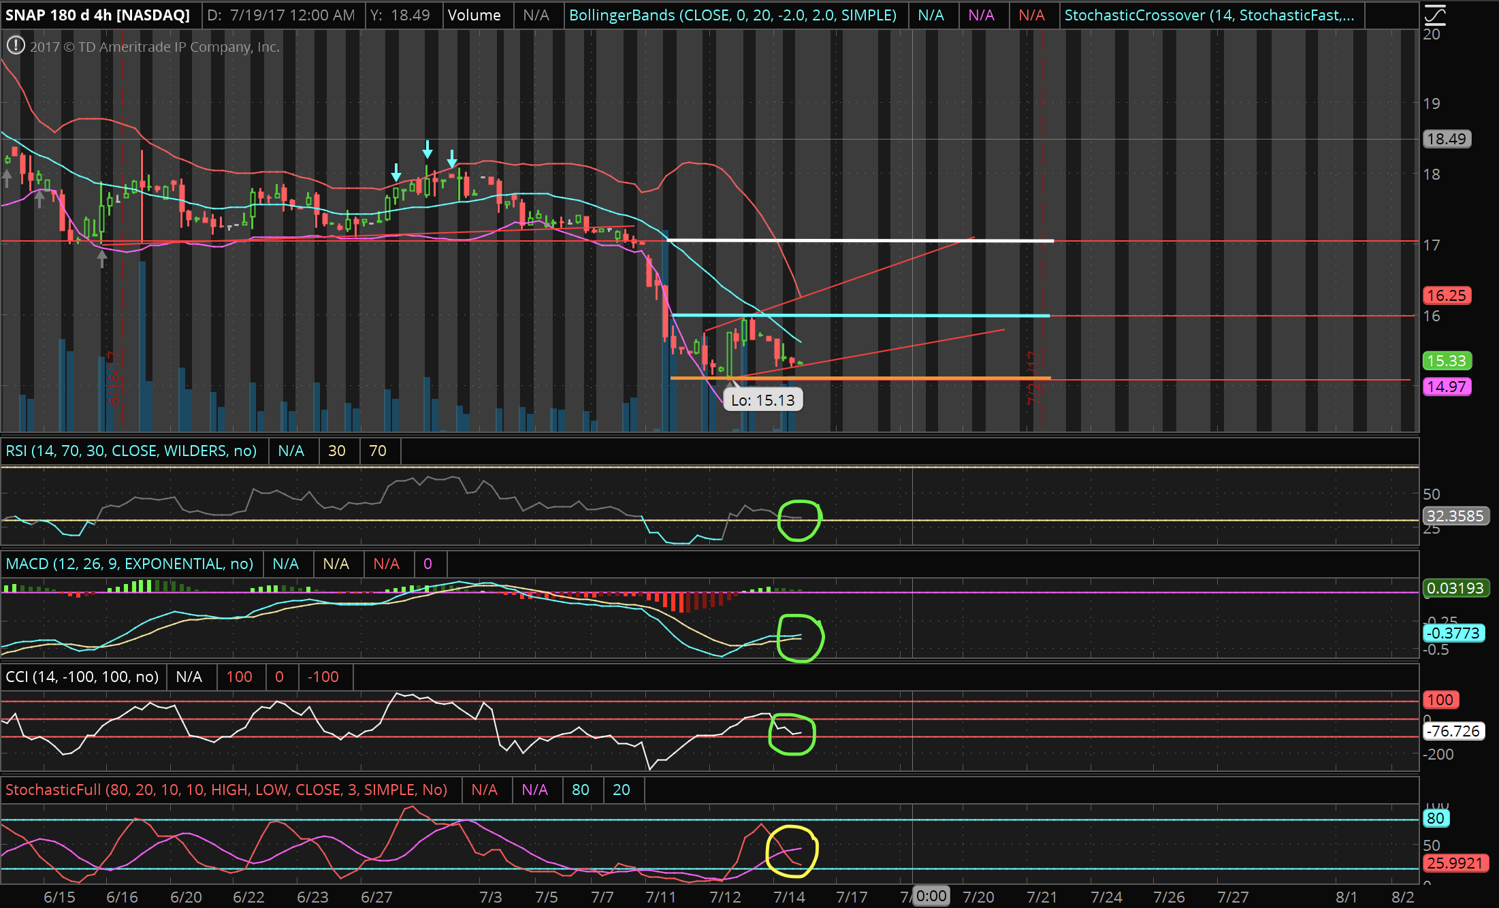The image size is (1499, 908).
Task: Click the MACD zero-line value 0
Action: 428,564
